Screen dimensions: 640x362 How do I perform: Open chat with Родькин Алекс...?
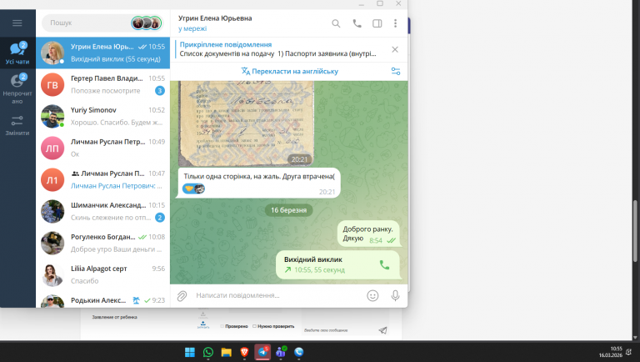point(102,300)
